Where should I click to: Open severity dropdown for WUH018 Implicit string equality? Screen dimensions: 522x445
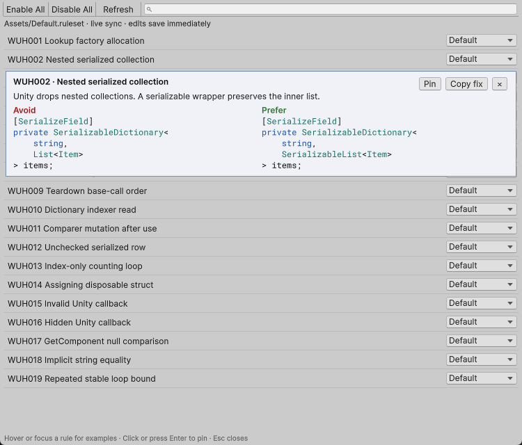click(x=481, y=360)
